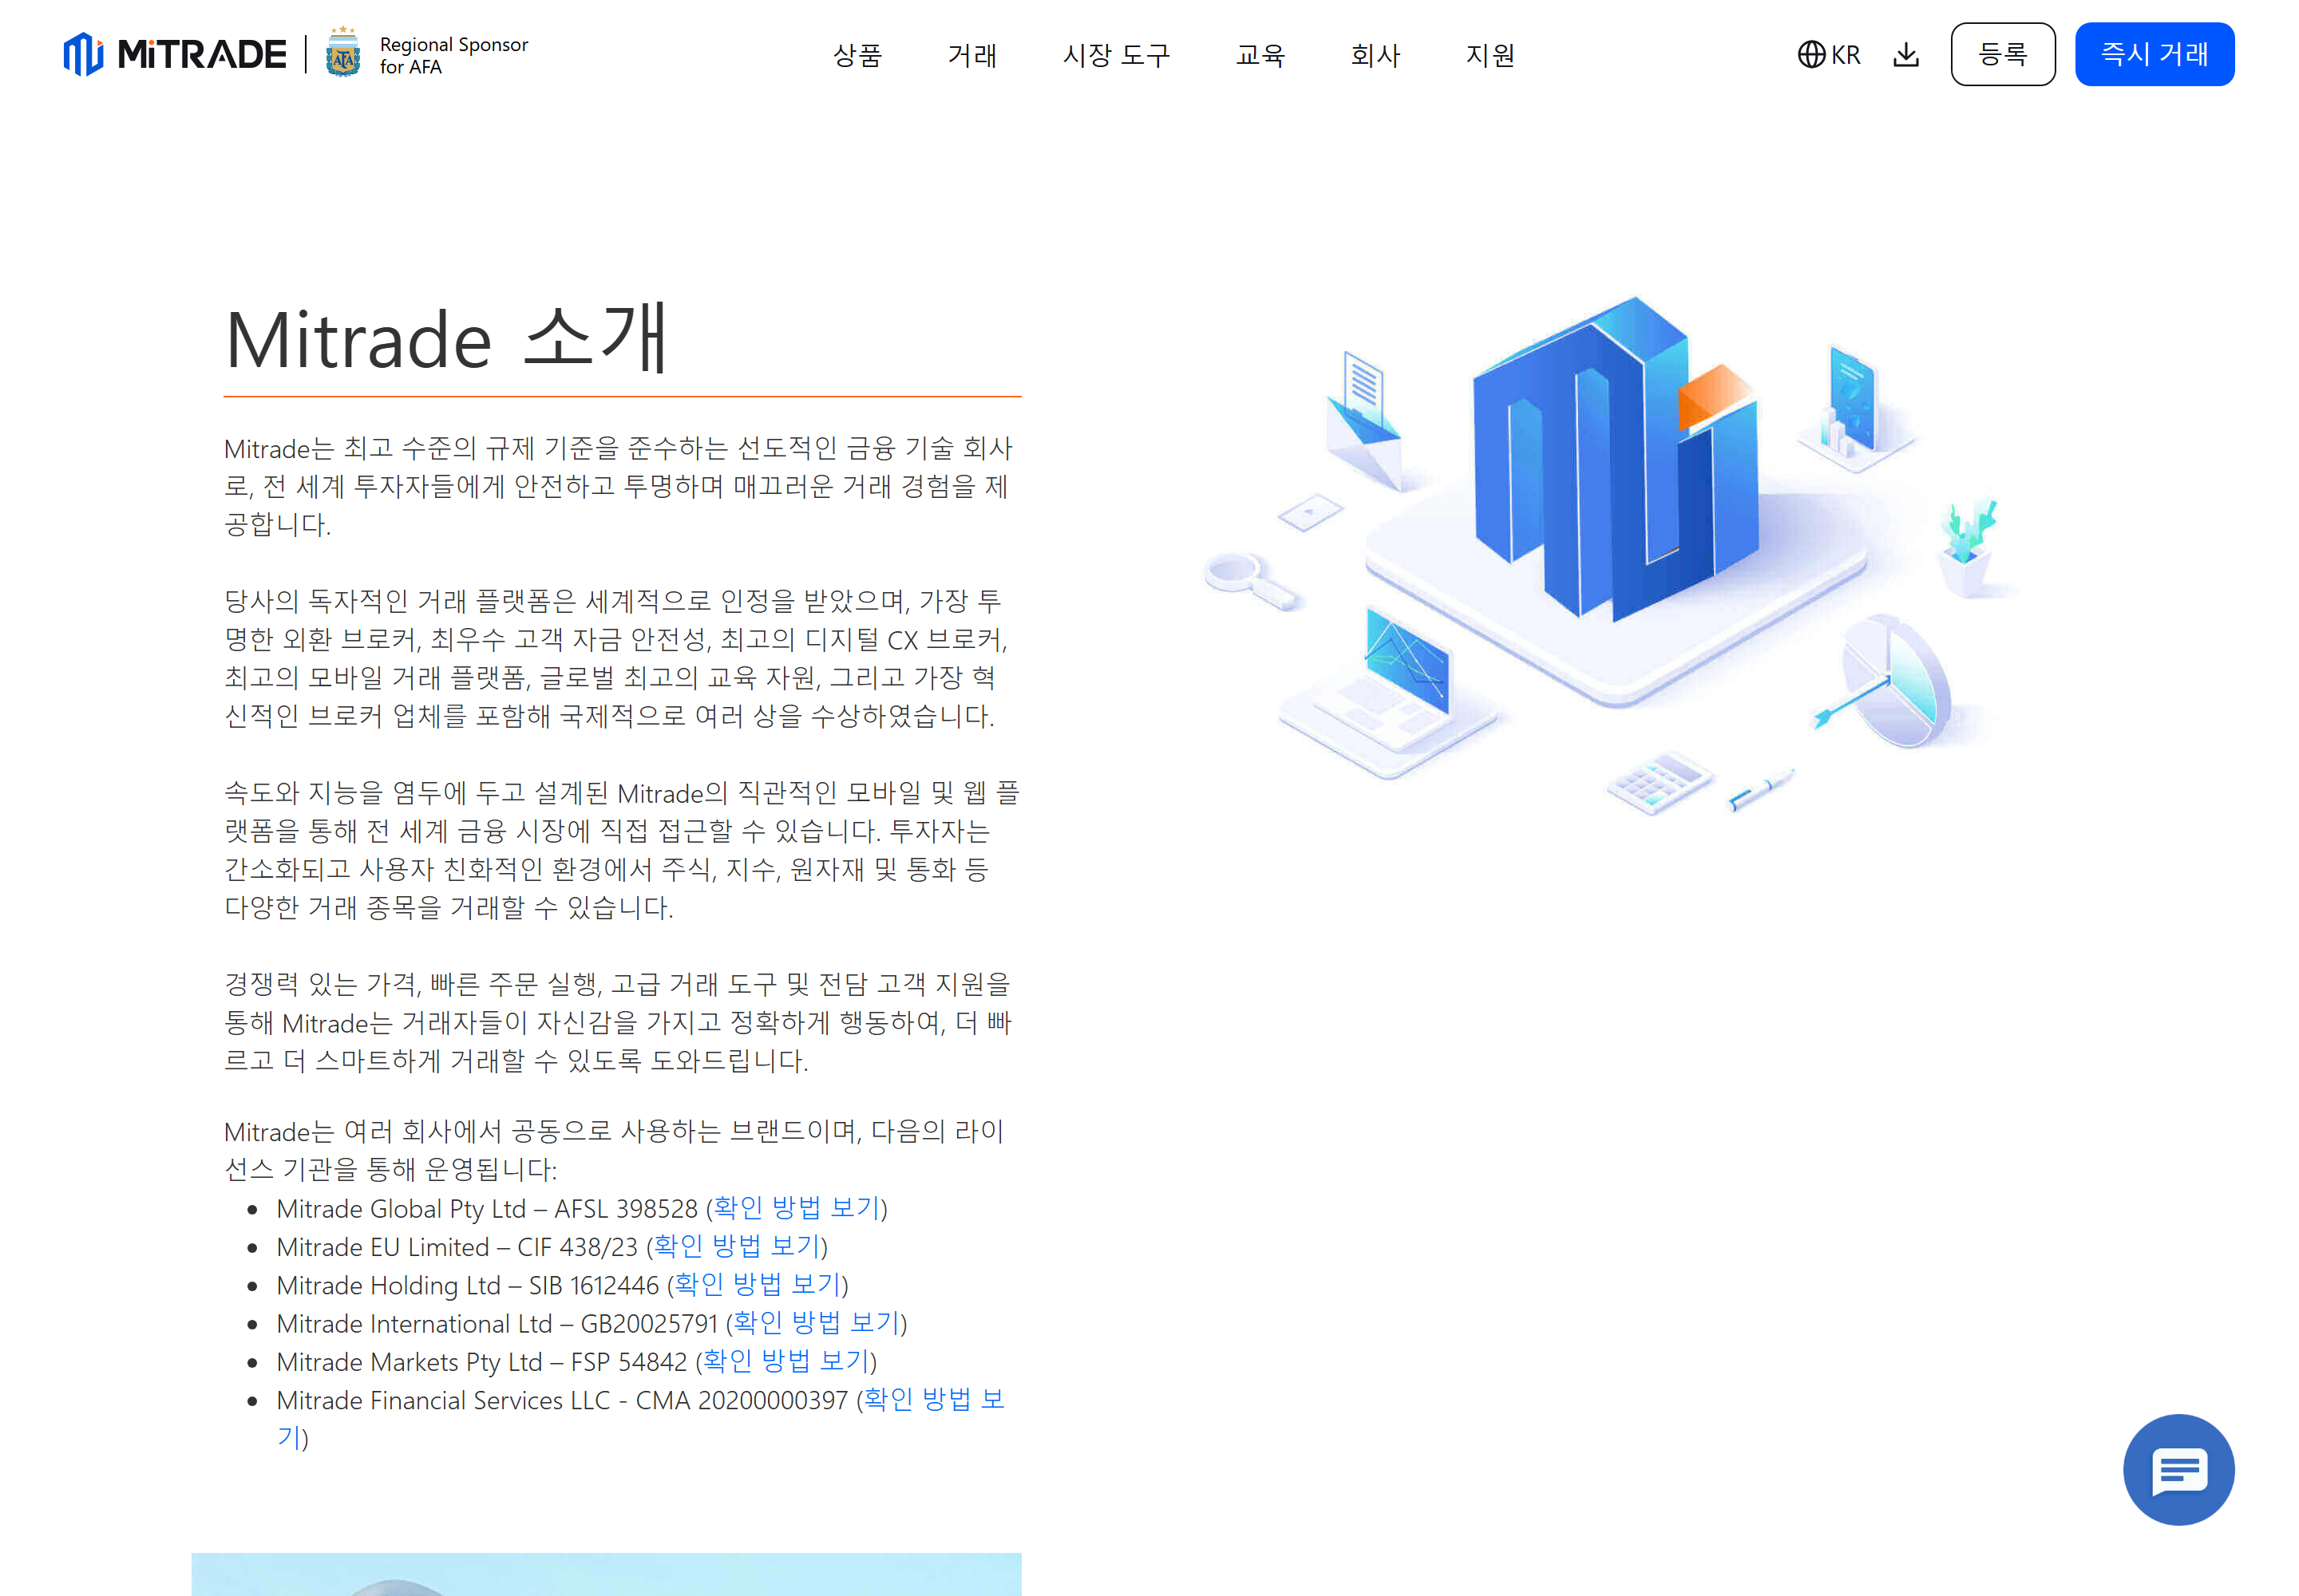Open verification link for Mitrade Markets Pty Ltd
The width and height of the screenshot is (2299, 1596).
[x=786, y=1360]
